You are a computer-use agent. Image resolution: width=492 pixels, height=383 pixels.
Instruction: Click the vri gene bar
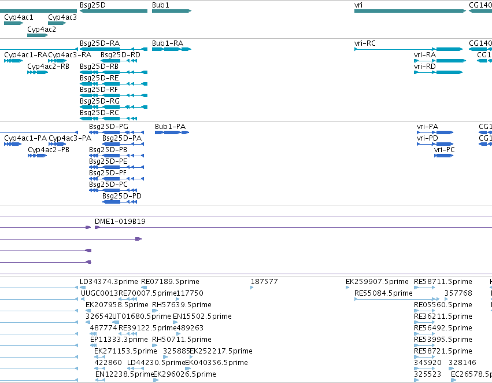410,11
